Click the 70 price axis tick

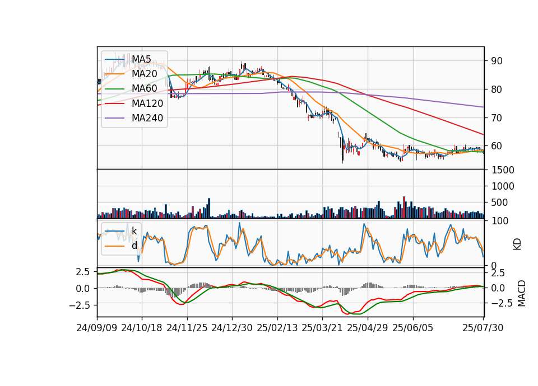click(x=497, y=118)
